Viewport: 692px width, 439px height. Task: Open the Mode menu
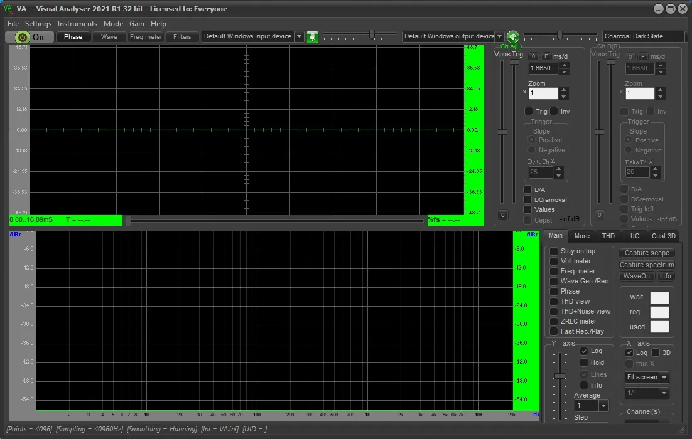click(x=114, y=24)
